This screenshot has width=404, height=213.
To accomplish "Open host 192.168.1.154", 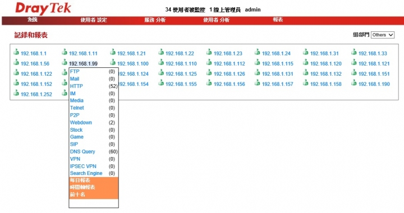I will [x=134, y=84].
